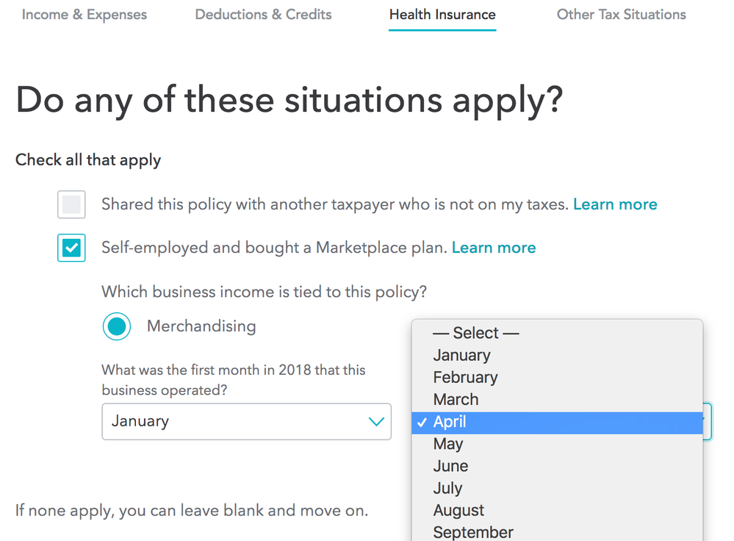Switch to the Income & Expenses tab
This screenshot has width=734, height=541.
point(84,14)
